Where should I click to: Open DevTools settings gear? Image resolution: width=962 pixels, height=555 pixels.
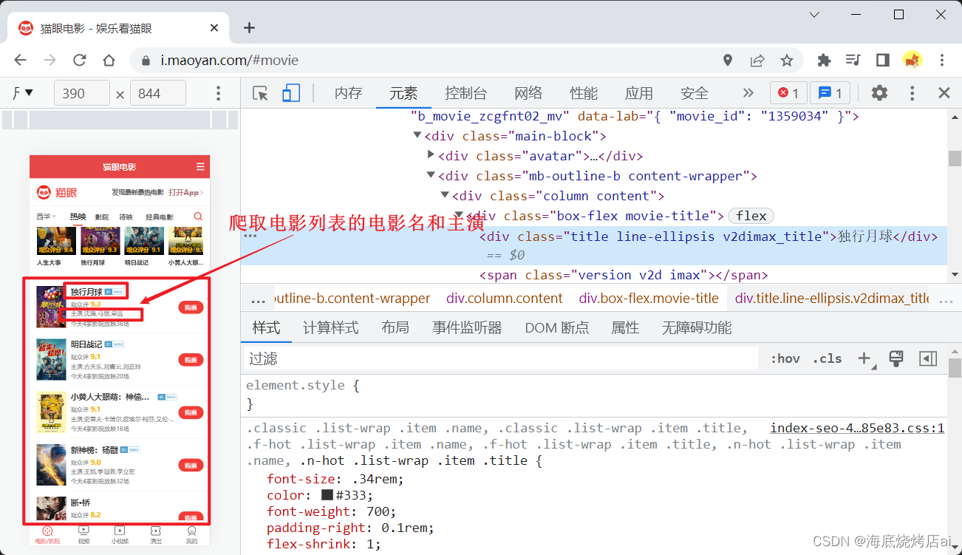coord(879,93)
